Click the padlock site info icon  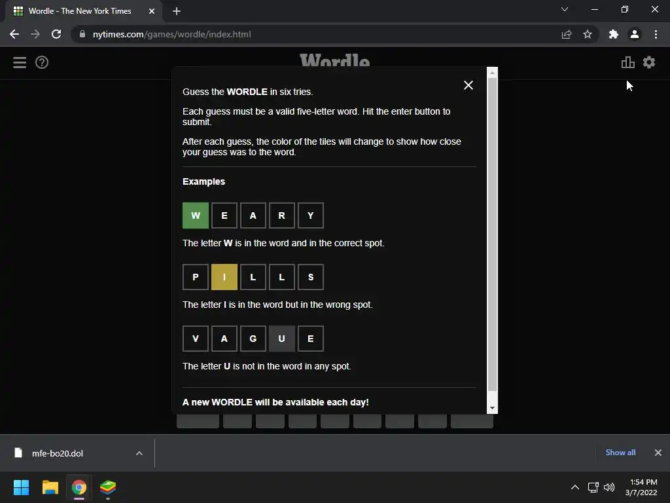(82, 34)
